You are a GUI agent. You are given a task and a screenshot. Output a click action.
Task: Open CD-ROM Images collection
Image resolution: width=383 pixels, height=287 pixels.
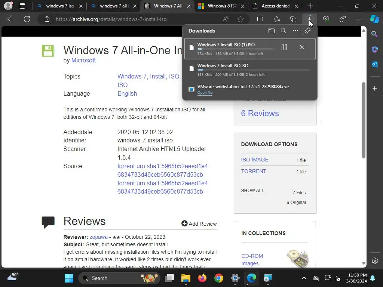[252, 260]
